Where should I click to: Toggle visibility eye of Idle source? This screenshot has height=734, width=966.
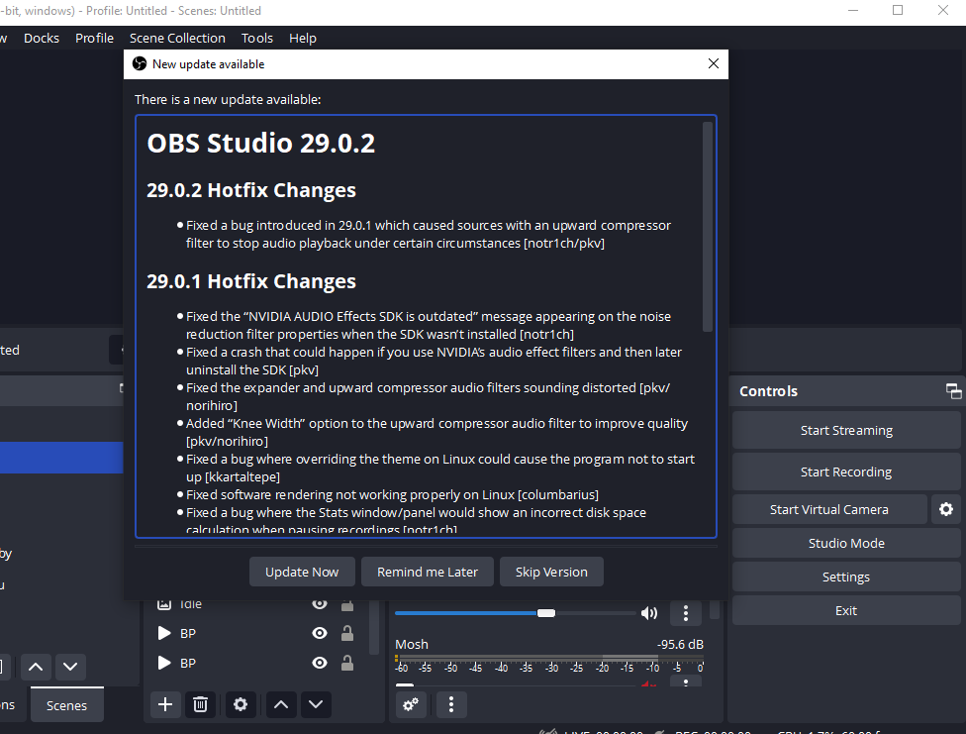click(x=319, y=604)
